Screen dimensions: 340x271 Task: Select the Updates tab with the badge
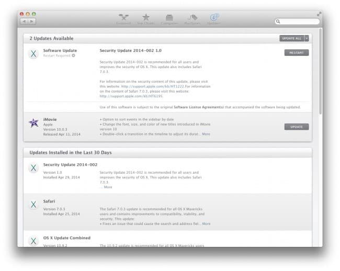click(214, 19)
